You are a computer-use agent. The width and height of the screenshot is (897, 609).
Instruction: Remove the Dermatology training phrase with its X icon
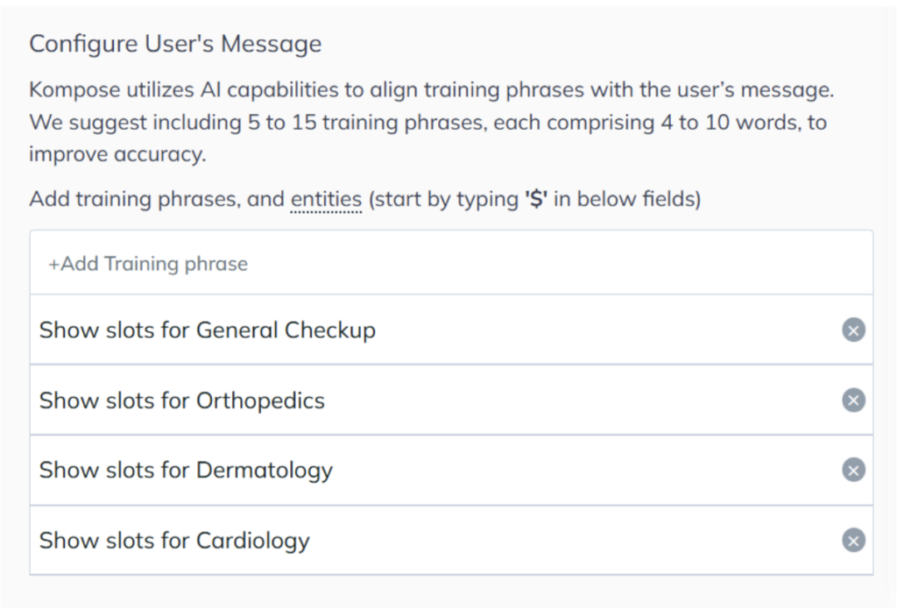pyautogui.click(x=851, y=471)
